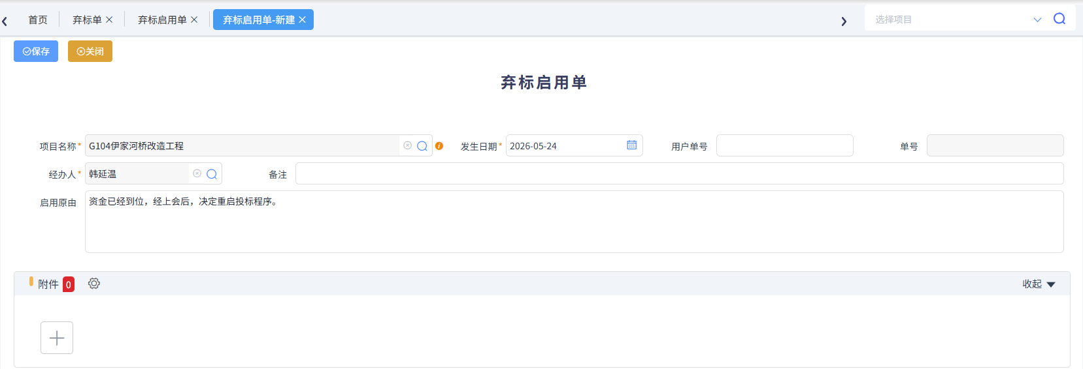1083x369 pixels.
Task: Open the calendar picker for 发生日期
Action: point(632,145)
